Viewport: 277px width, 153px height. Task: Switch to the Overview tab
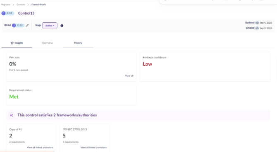click(x=48, y=43)
